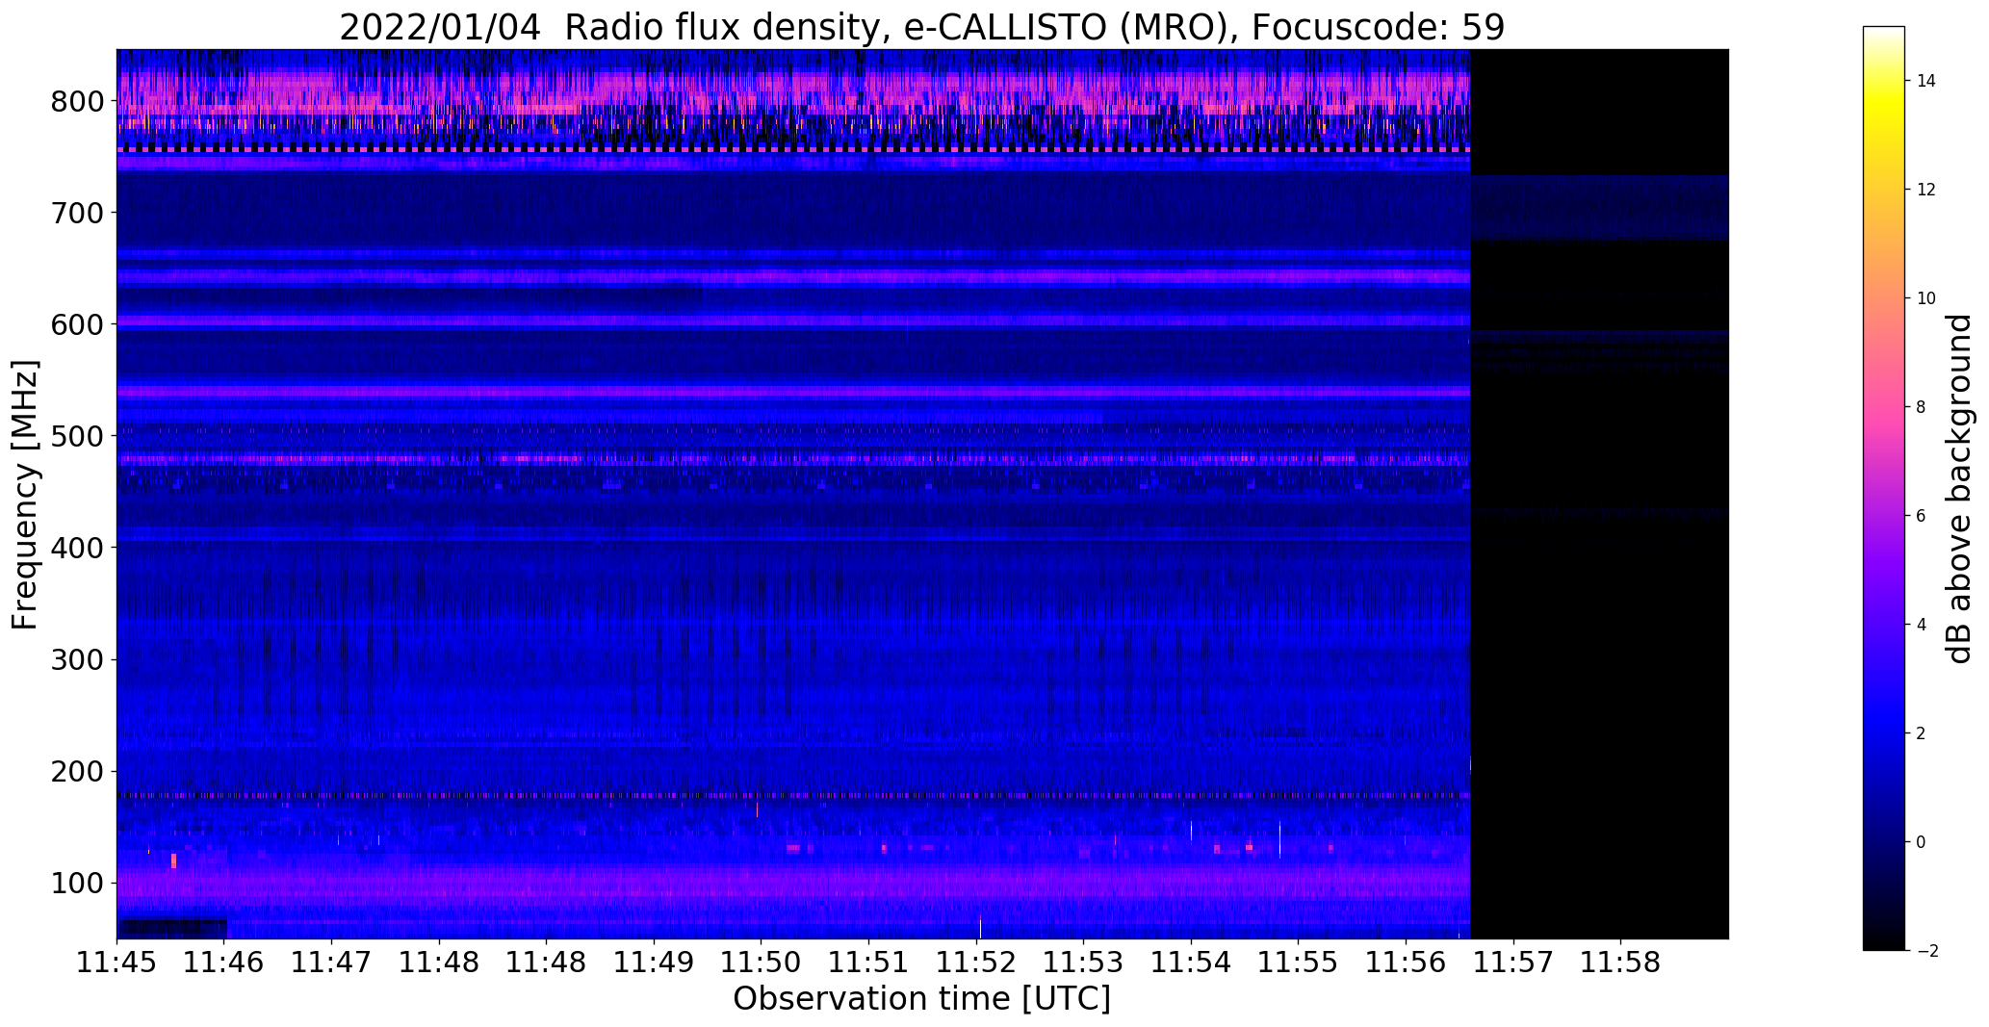The width and height of the screenshot is (1989, 1027).
Task: Click the colorbar tick label 12
Action: 1926,190
